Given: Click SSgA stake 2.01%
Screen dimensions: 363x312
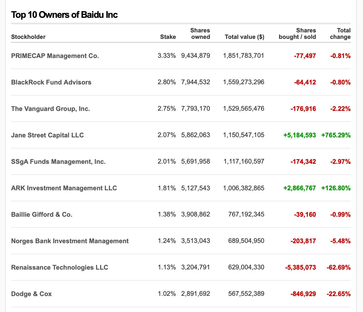Looking at the screenshot, I should (x=167, y=162).
